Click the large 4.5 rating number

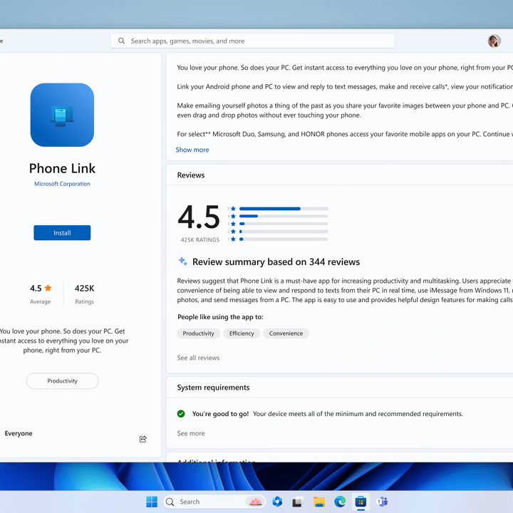click(x=199, y=217)
